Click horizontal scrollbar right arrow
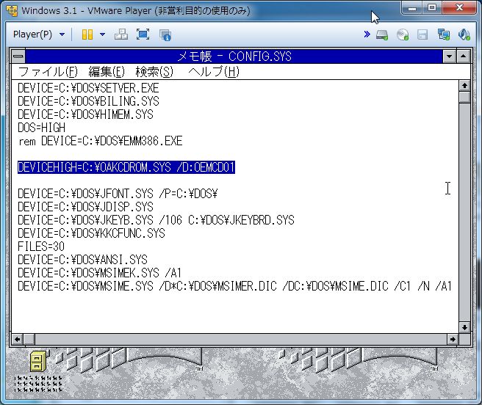This screenshot has width=482, height=405. (x=453, y=339)
